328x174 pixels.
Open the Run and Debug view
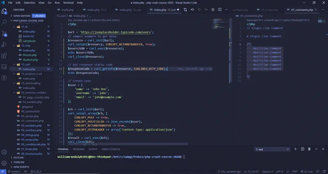[4, 44]
